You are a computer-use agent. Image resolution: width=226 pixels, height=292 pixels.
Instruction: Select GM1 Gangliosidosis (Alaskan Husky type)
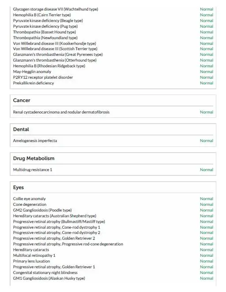(x=49, y=278)
